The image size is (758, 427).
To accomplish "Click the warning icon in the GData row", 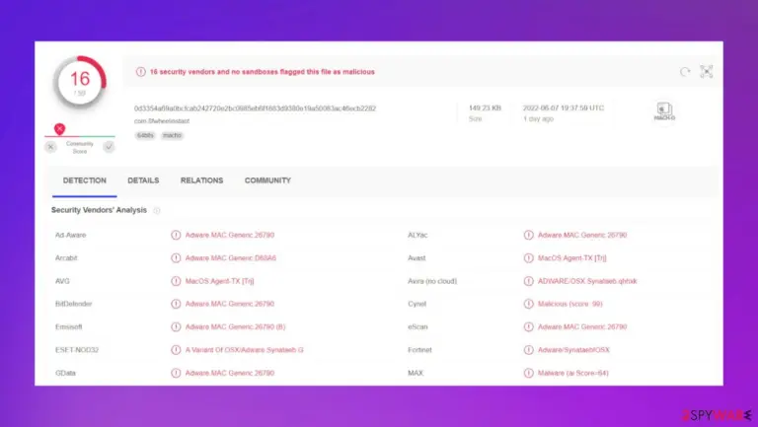I will [x=176, y=373].
